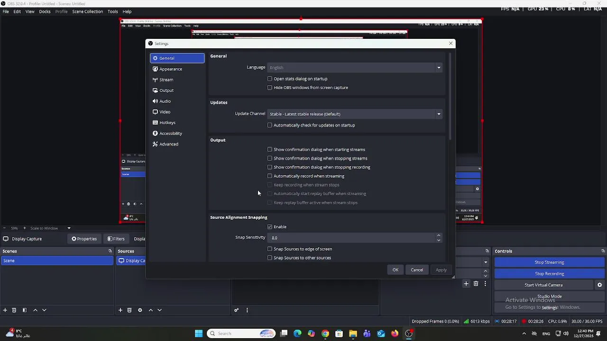The width and height of the screenshot is (607, 341).
Task: Open virtual camera settings gear
Action: coord(600,285)
